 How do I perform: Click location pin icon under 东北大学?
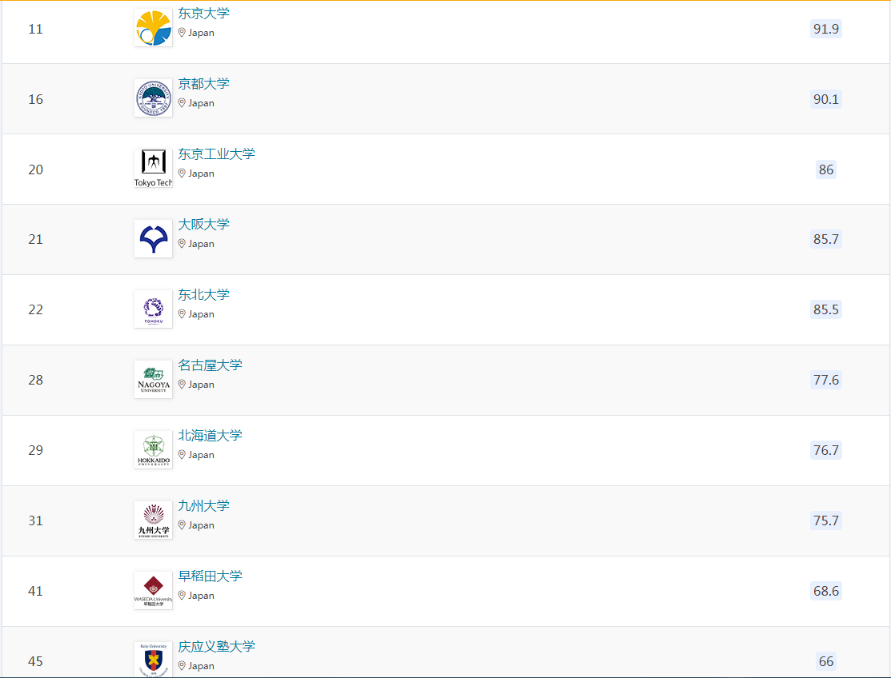click(x=182, y=313)
